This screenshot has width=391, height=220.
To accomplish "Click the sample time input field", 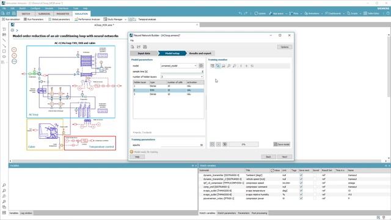I will click(182, 71).
